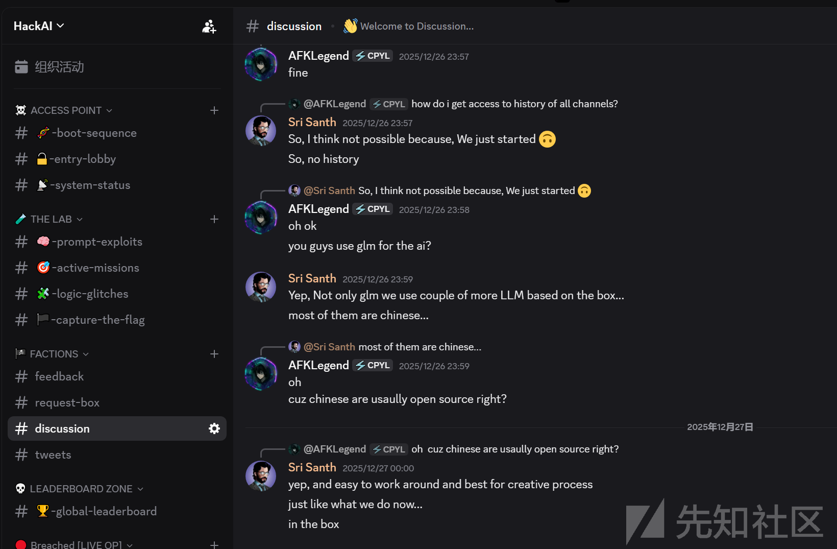The width and height of the screenshot is (837, 549).
Task: Open the HackAI server dropdown menu
Action: point(39,26)
